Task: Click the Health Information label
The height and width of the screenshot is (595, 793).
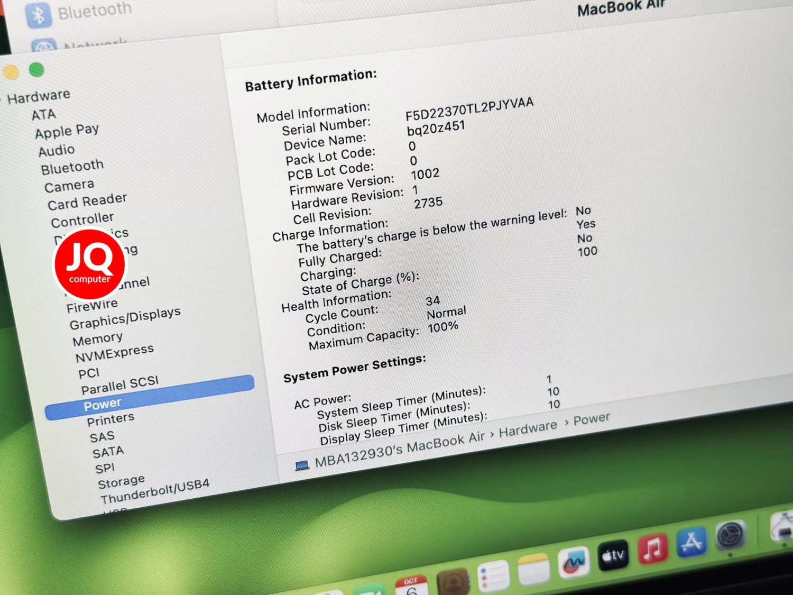Action: coord(337,301)
